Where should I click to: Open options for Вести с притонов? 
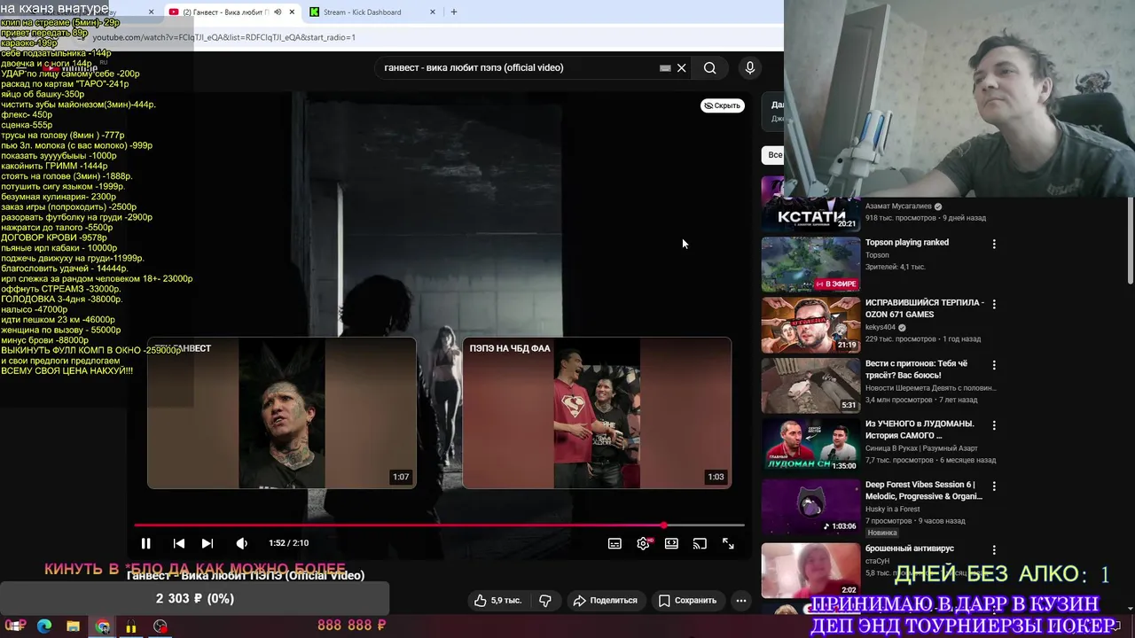pyautogui.click(x=994, y=365)
